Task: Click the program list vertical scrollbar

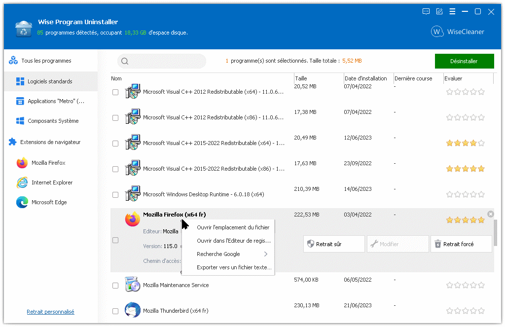Action: tap(495, 233)
